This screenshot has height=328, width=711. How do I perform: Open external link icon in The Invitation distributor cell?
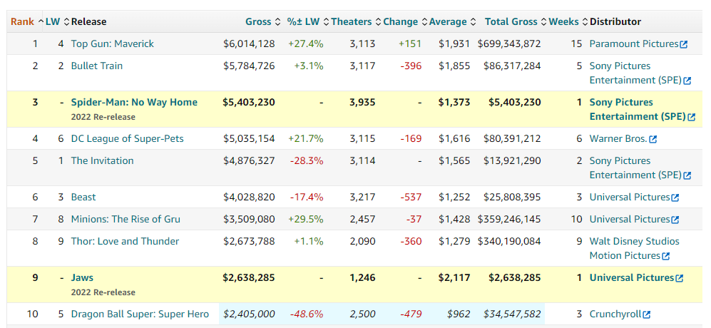(x=687, y=175)
